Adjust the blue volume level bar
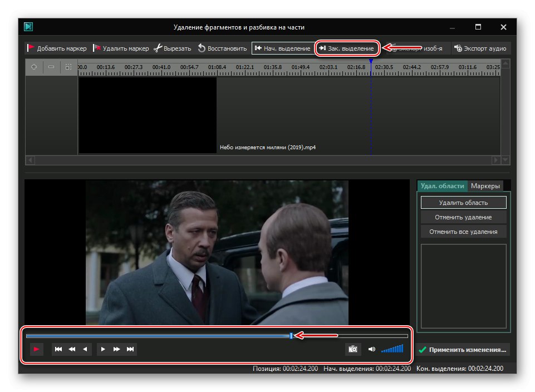Screen dimensions: 535x392 click(392, 349)
